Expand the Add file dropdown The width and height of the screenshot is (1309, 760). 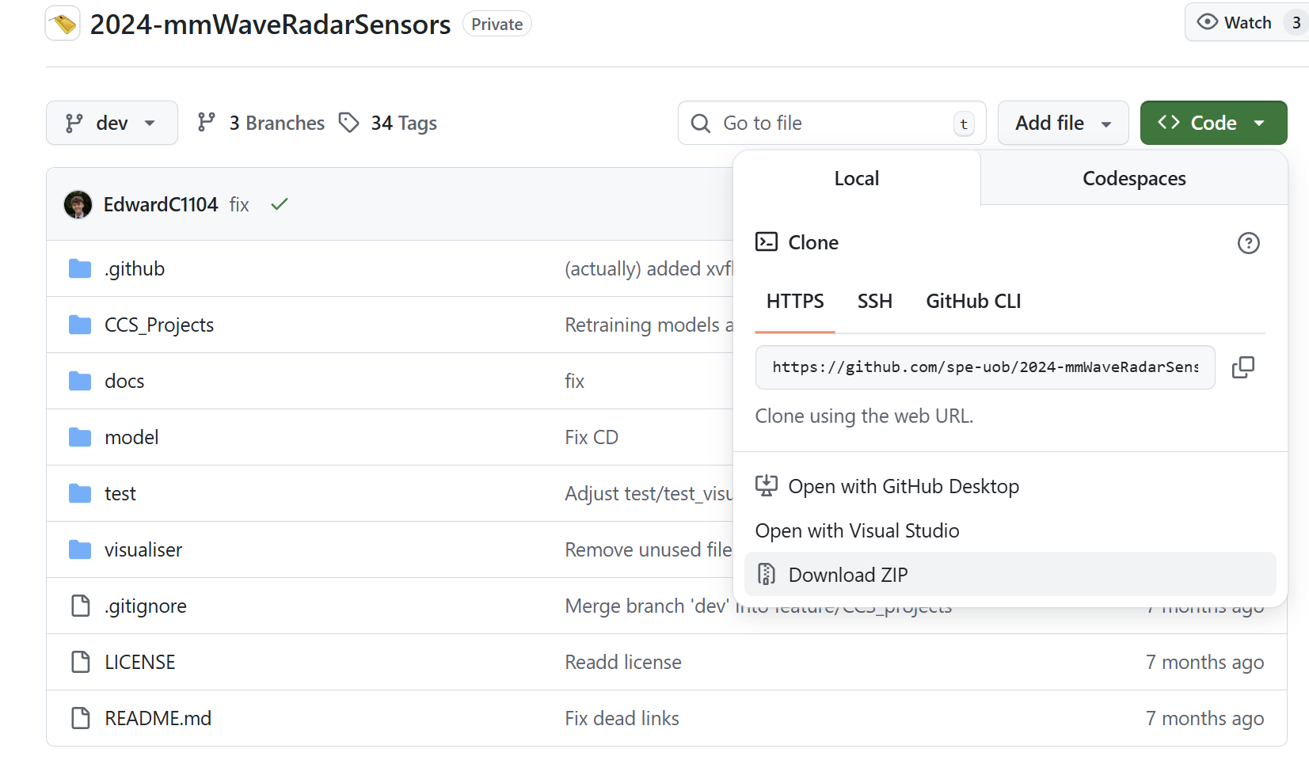pos(1063,123)
